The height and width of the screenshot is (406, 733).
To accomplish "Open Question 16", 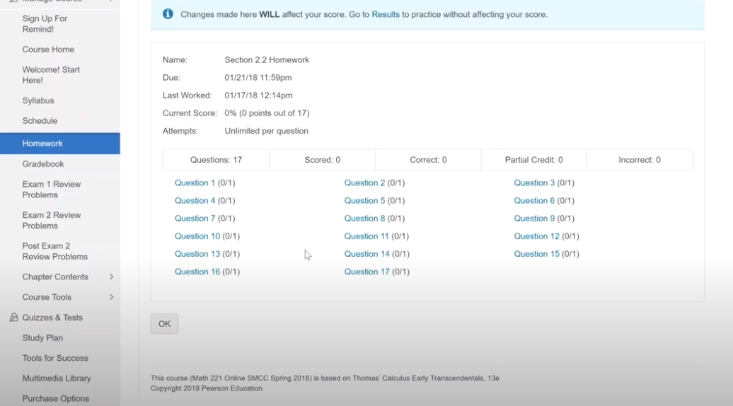I will [197, 272].
